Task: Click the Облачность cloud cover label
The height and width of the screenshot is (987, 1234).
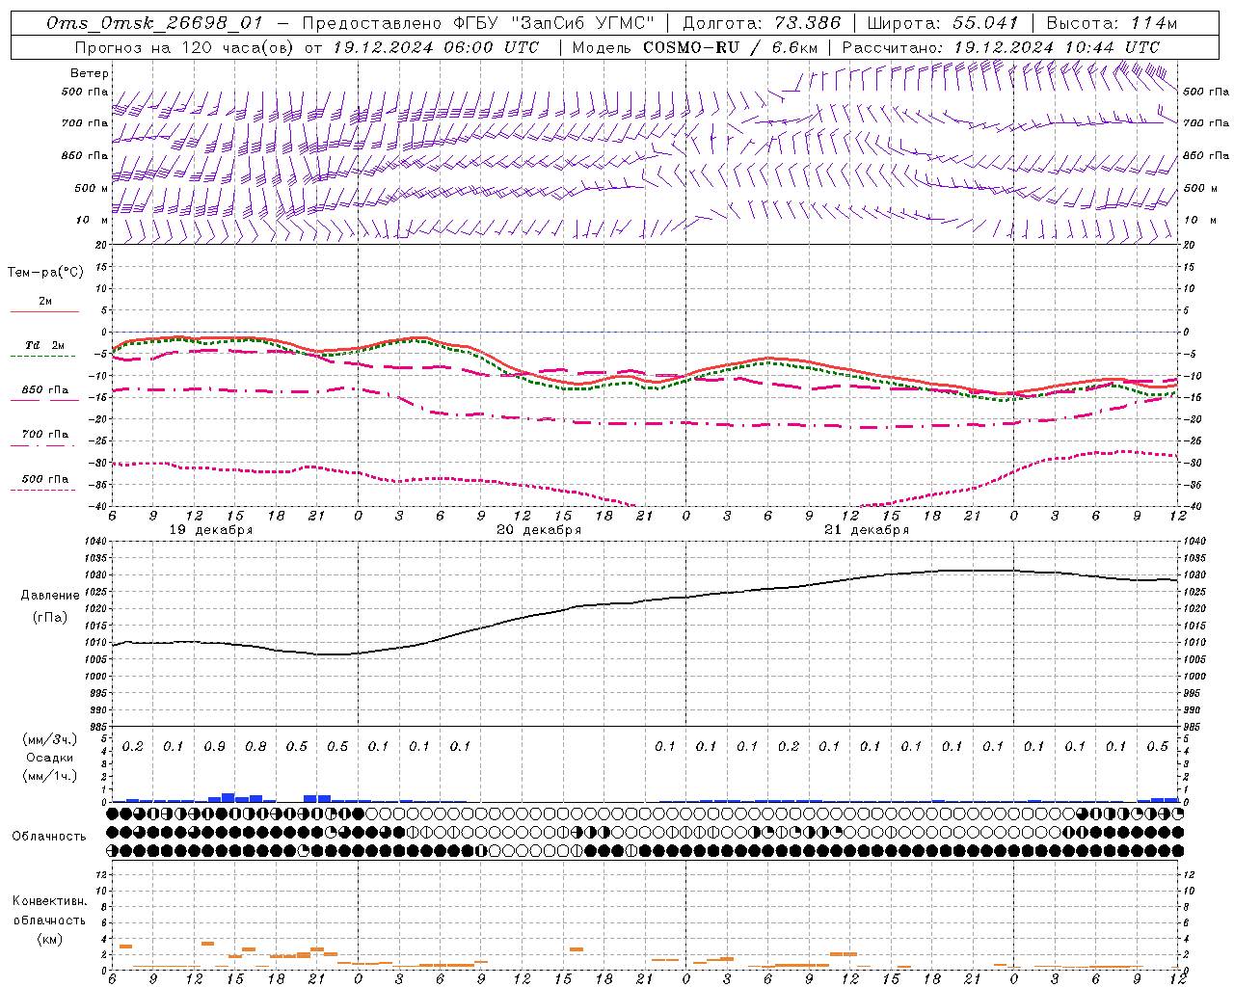Action: pyautogui.click(x=49, y=836)
